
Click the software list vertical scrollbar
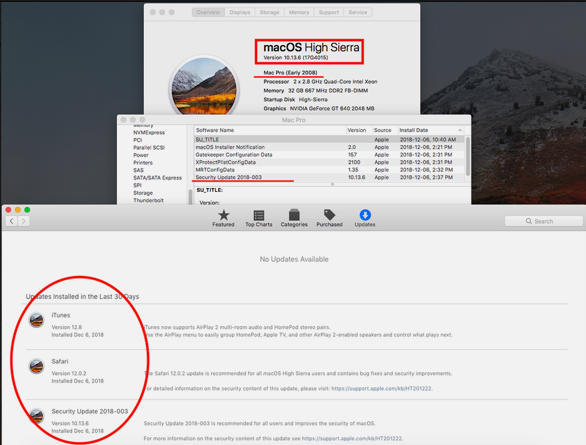click(x=468, y=156)
